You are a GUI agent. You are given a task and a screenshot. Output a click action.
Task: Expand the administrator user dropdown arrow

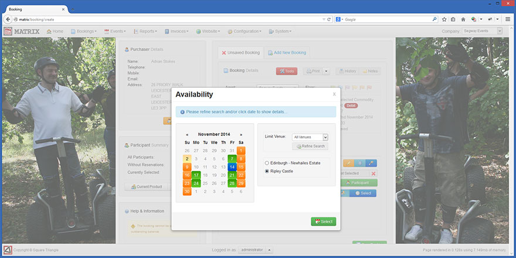point(270,250)
